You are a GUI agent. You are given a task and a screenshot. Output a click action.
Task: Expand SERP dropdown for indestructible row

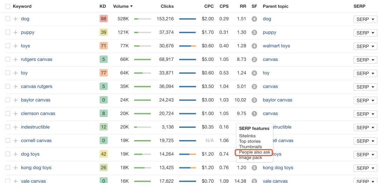[365, 127]
